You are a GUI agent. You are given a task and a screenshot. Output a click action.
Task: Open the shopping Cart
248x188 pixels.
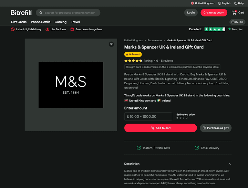(238, 13)
